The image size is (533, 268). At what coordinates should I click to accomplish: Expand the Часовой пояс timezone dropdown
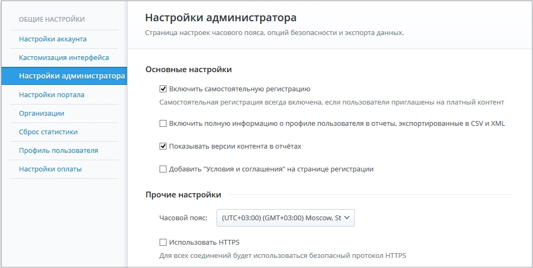pyautogui.click(x=286, y=218)
